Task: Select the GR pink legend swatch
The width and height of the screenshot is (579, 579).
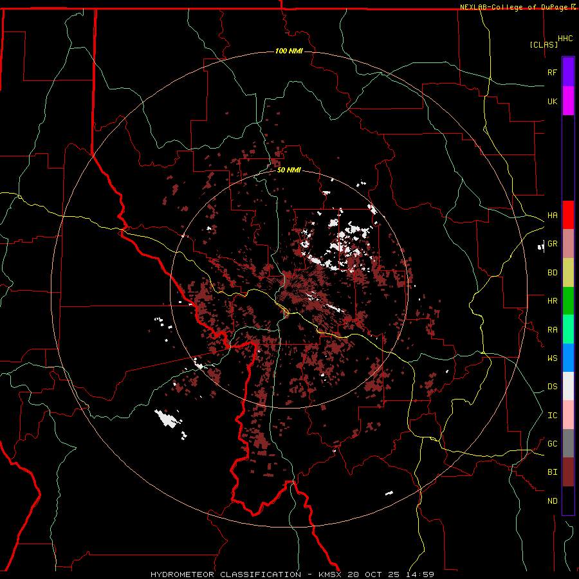Action: [568, 244]
